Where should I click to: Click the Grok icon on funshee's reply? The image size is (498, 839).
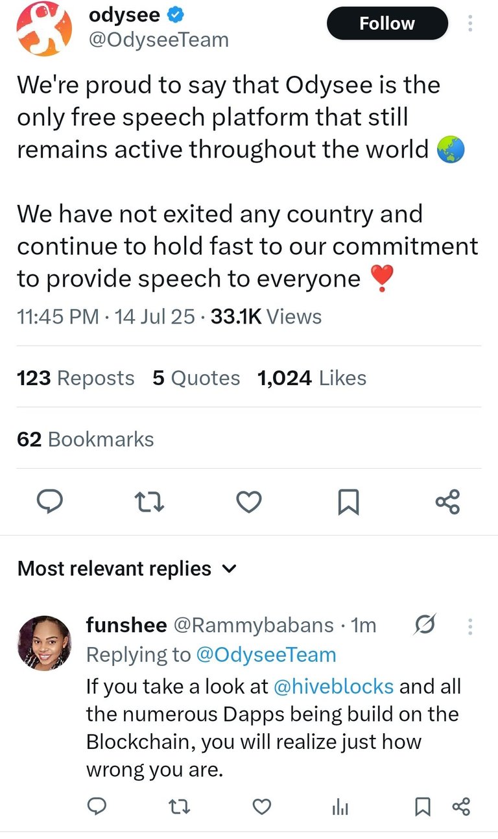pyautogui.click(x=425, y=625)
